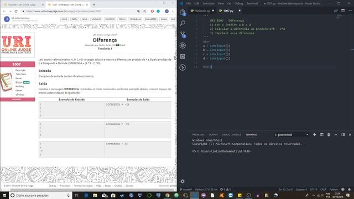354x199 pixels.
Task: Click the translate icon in Chrome address bar
Action: coord(138,11)
